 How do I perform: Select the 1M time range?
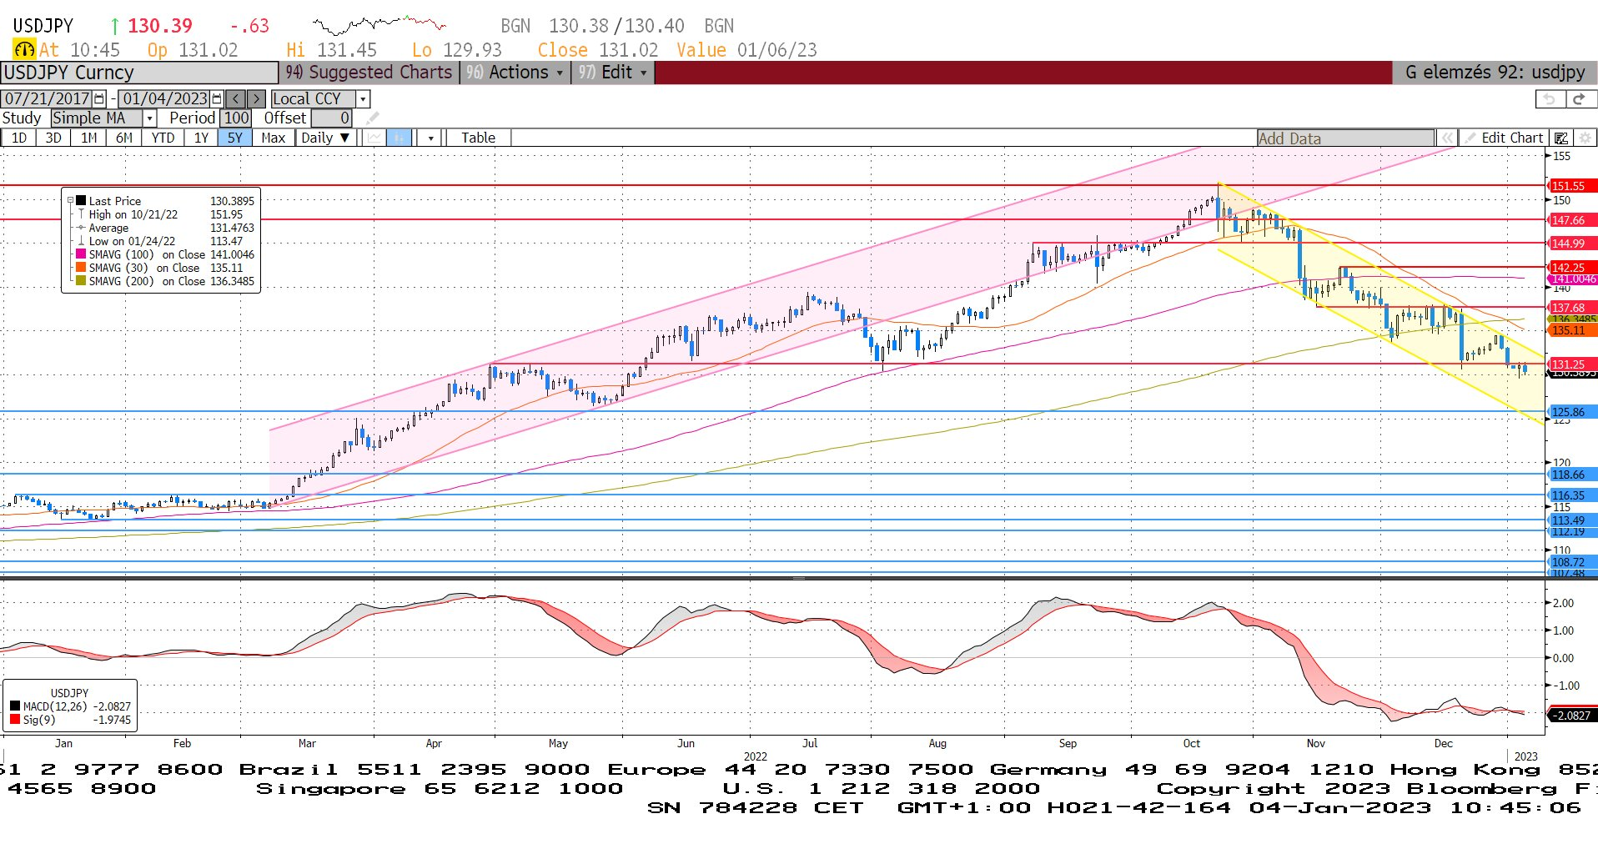[x=89, y=138]
